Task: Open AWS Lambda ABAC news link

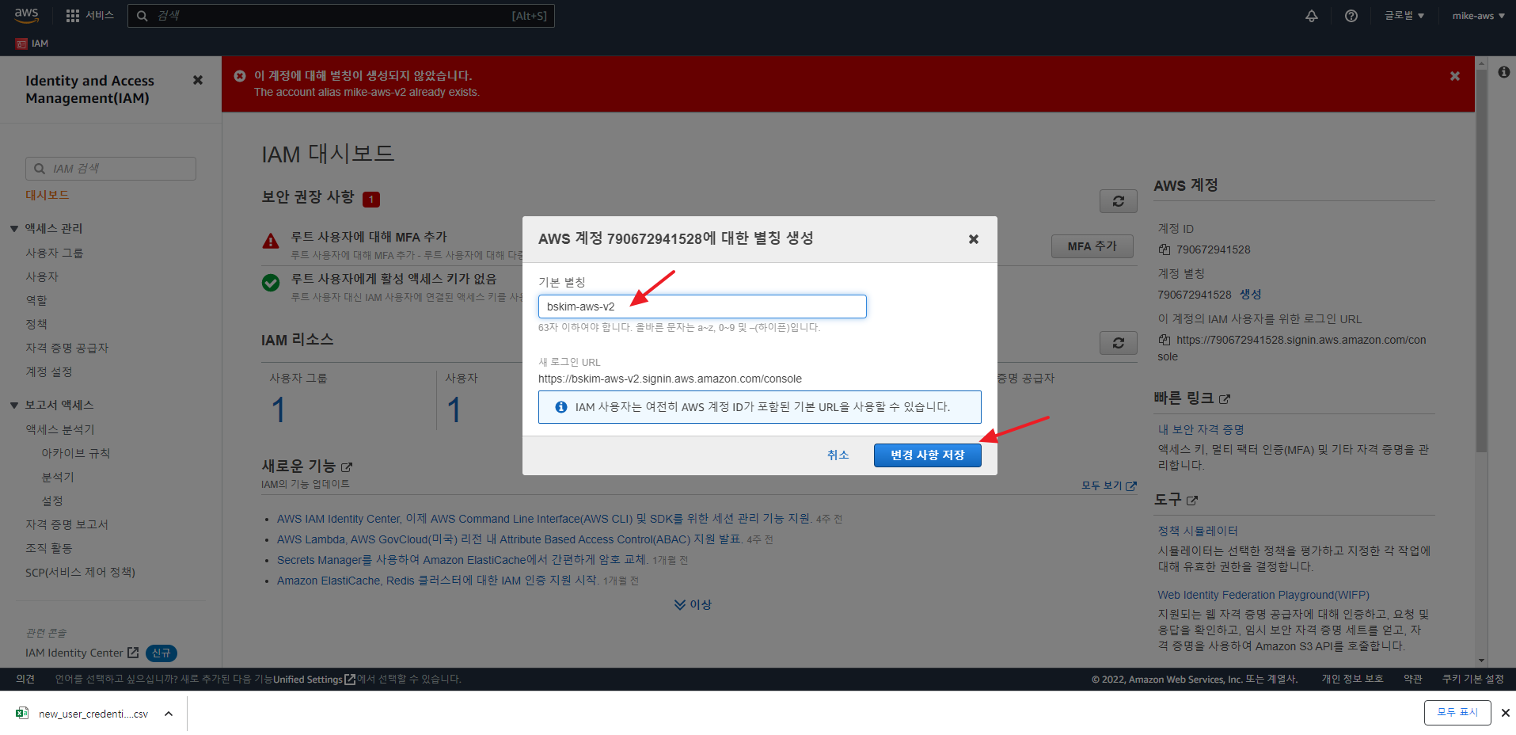Action: pyautogui.click(x=509, y=539)
